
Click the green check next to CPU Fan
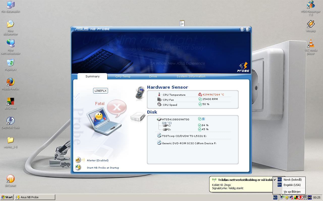tap(200, 99)
